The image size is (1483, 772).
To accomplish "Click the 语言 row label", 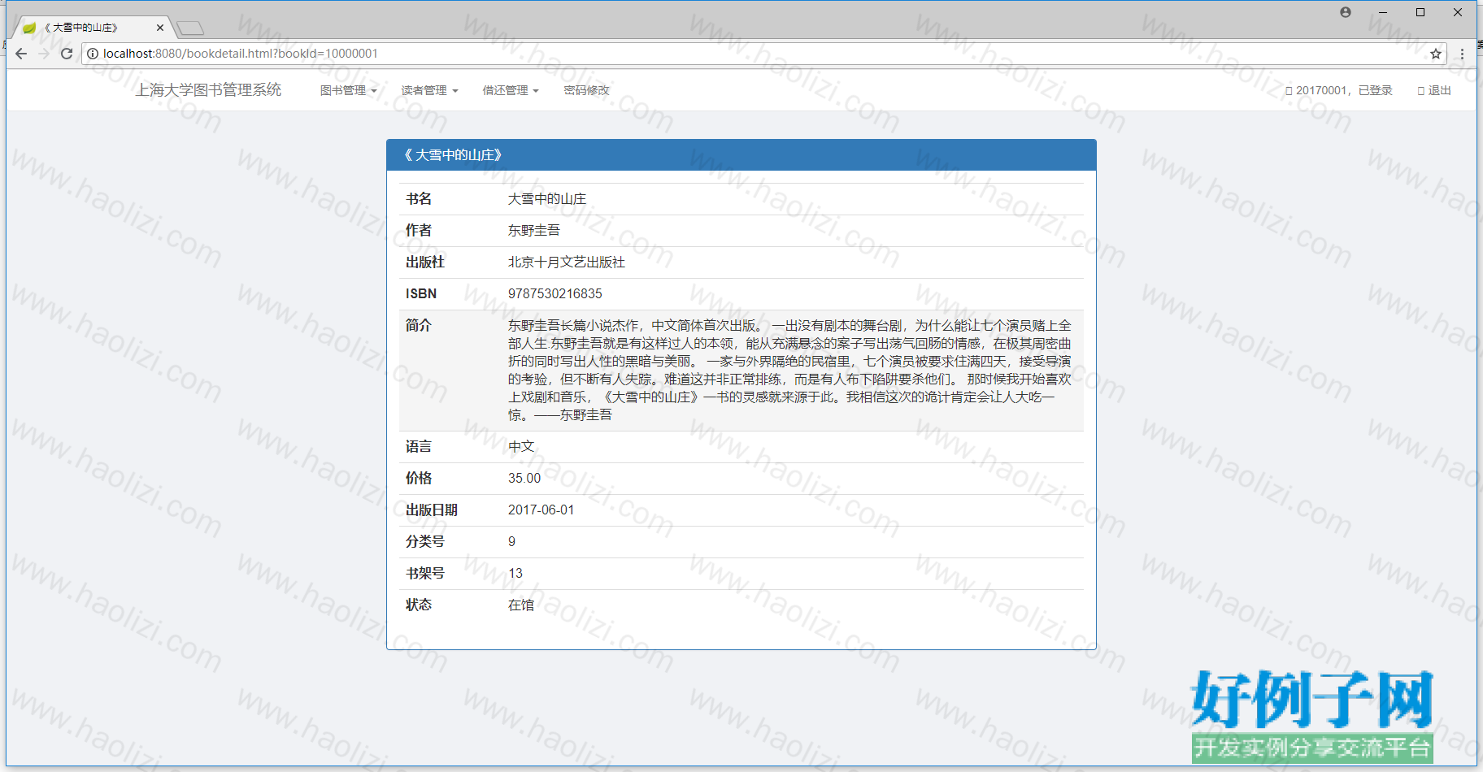I will (x=419, y=447).
